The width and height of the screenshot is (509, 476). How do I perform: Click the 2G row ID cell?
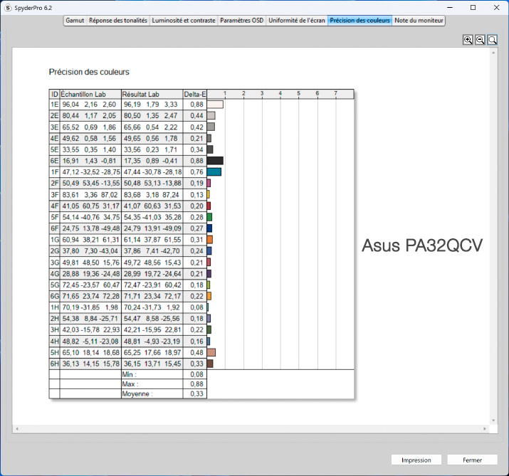pyautogui.click(x=55, y=251)
